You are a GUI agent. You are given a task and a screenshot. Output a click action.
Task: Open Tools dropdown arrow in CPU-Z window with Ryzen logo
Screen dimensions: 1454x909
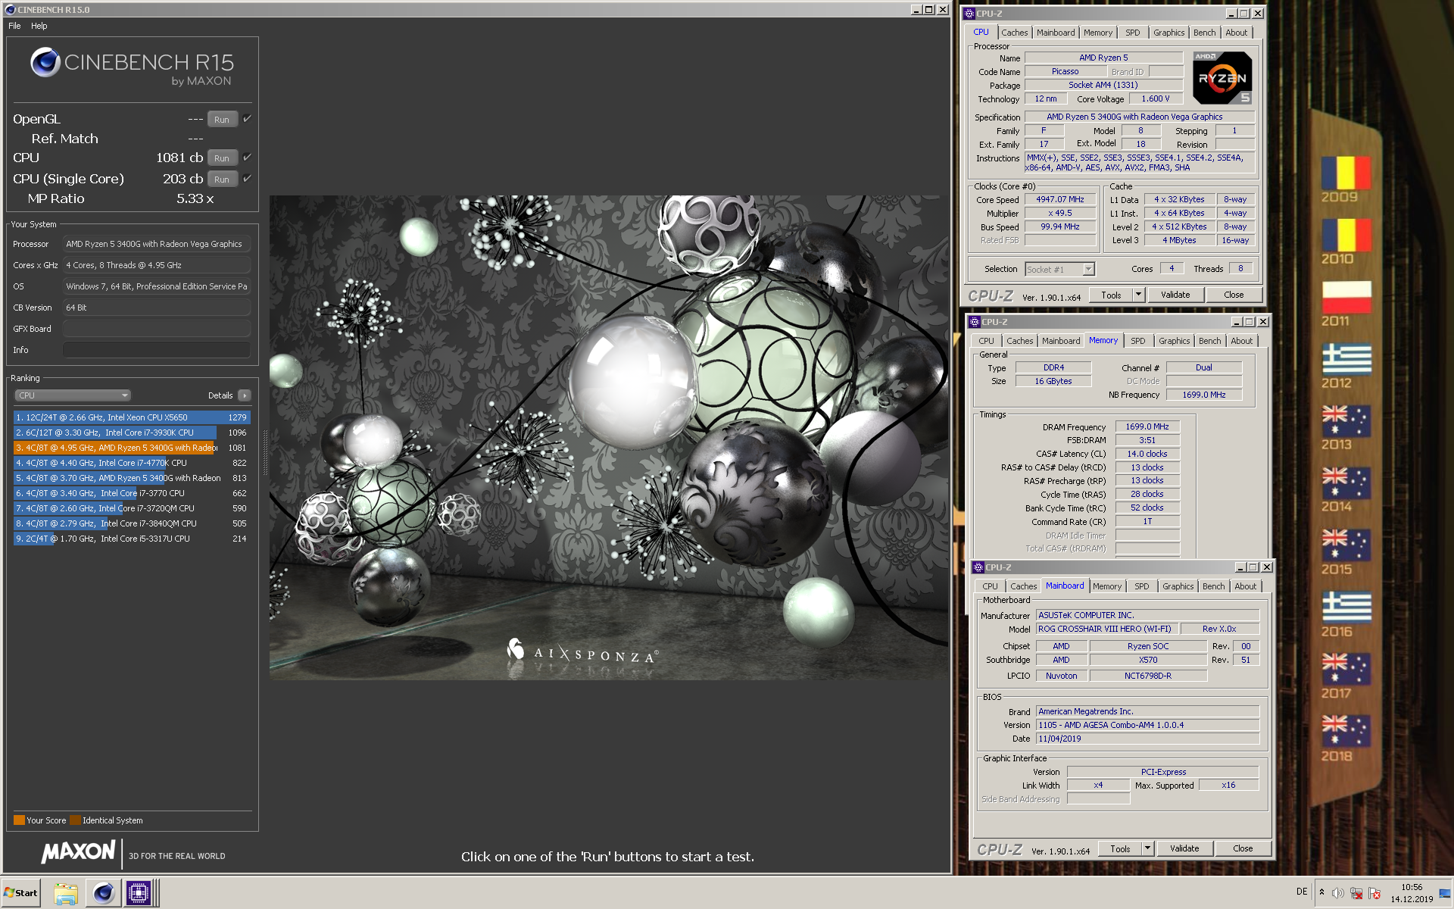(x=1138, y=295)
